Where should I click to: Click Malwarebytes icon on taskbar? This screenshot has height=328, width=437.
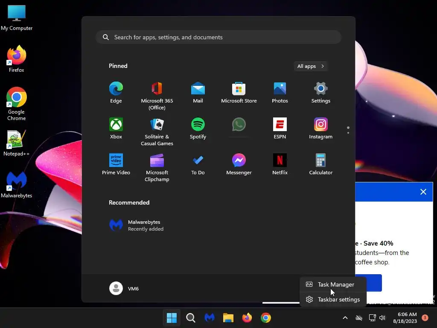click(209, 318)
